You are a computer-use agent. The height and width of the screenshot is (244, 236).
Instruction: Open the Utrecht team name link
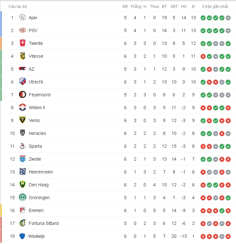tap(36, 82)
